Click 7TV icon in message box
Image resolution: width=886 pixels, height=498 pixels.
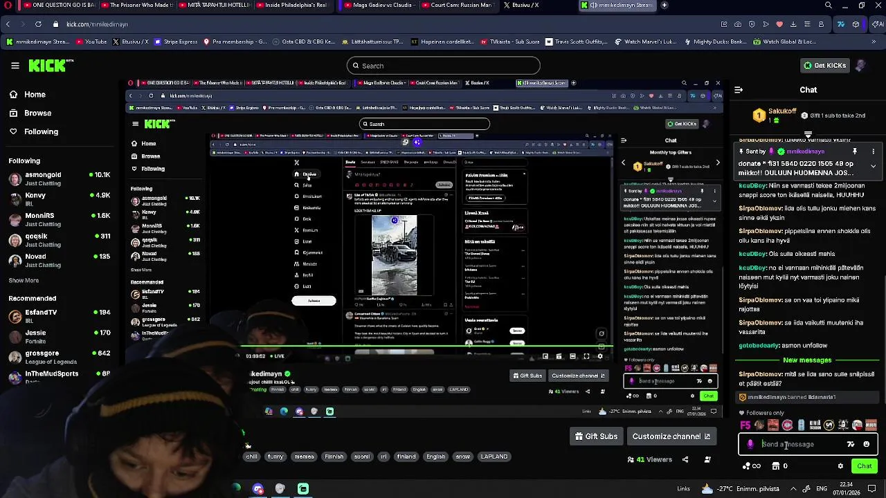(851, 445)
